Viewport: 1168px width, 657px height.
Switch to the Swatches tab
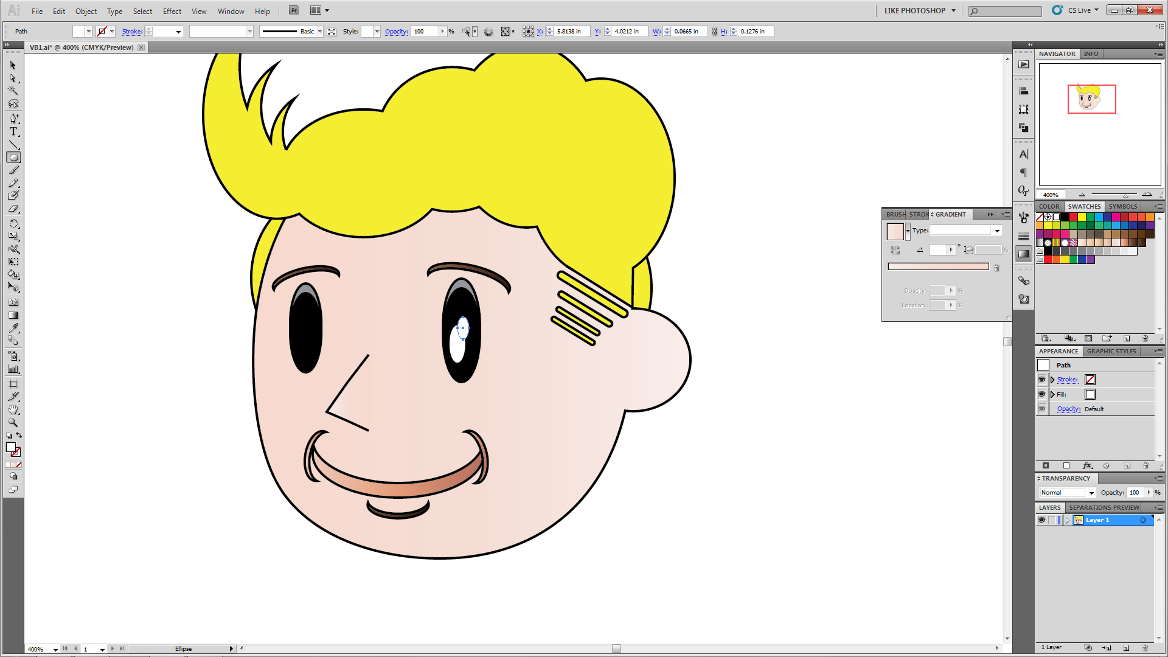click(x=1084, y=206)
